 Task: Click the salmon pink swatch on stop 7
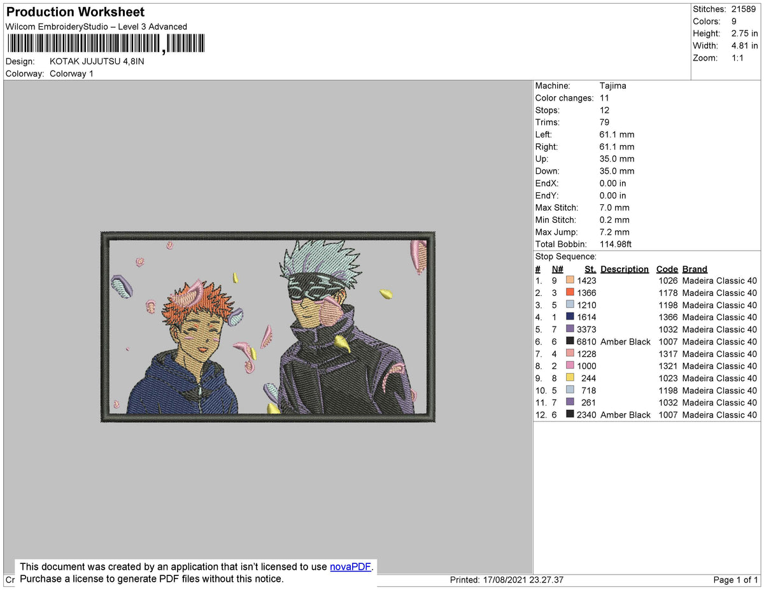click(569, 354)
